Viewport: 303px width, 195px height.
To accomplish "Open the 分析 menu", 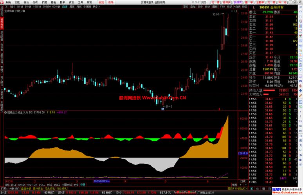I will [x=35, y=2].
